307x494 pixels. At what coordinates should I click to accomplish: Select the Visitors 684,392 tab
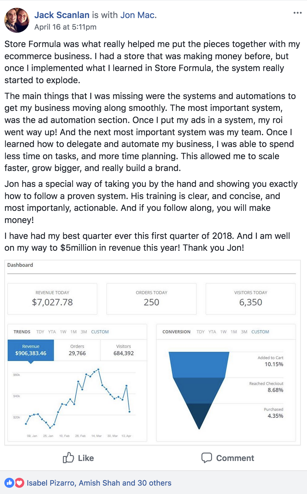124,350
